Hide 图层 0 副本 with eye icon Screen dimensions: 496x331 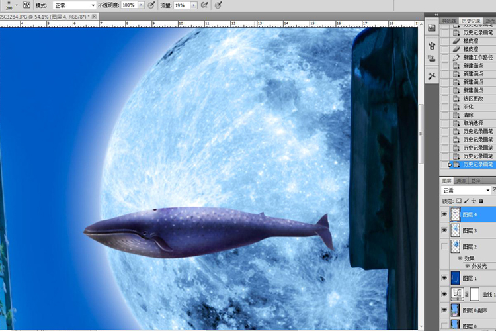coord(444,310)
